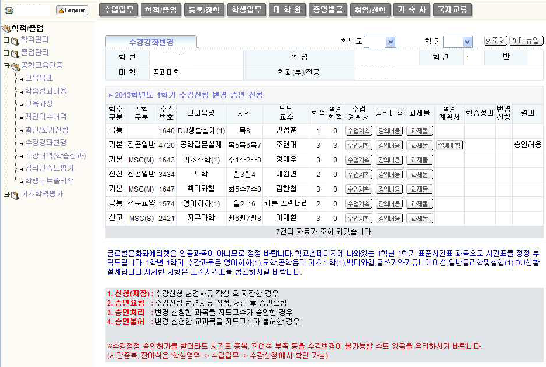Open 강의만족도평가 in the sidebar

click(49, 168)
